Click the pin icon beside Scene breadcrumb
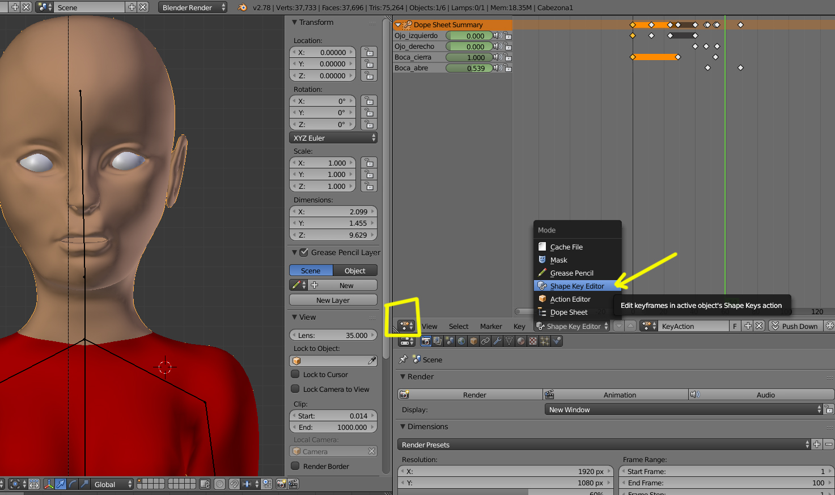This screenshot has width=835, height=495. tap(403, 359)
